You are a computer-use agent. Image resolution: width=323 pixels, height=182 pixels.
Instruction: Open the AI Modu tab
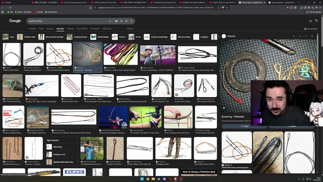coord(32,29)
